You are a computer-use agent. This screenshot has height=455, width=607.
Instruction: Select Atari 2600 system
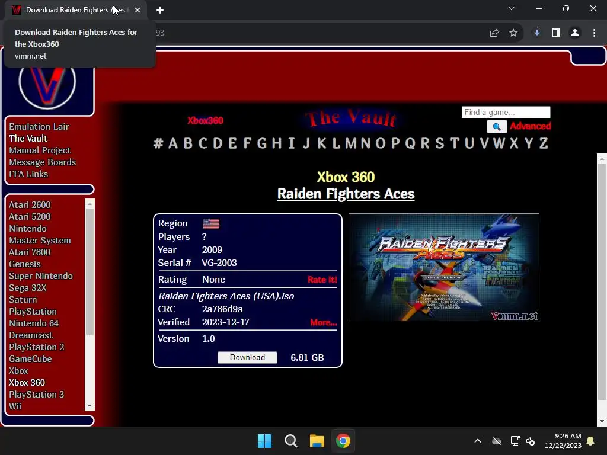(x=30, y=204)
